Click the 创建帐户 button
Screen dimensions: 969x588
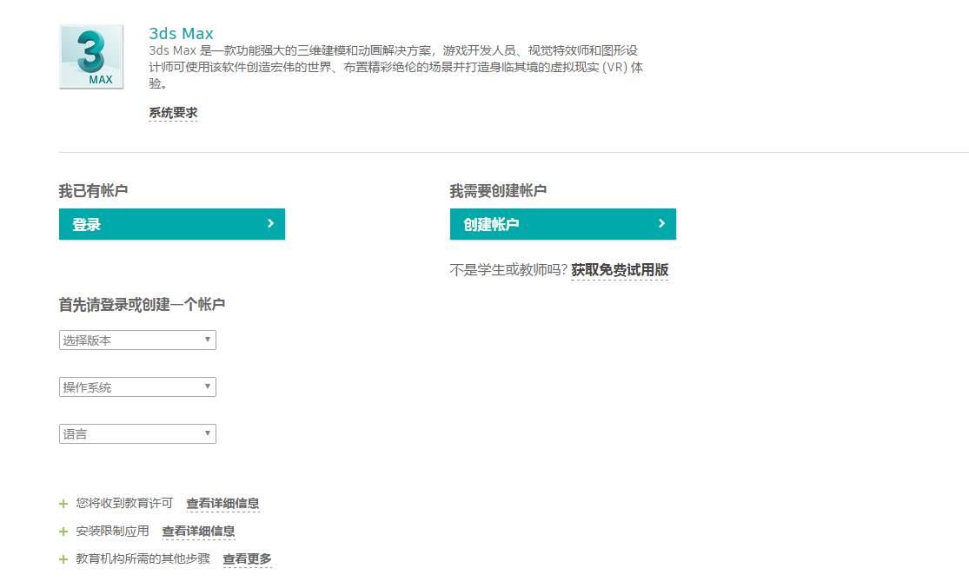563,224
